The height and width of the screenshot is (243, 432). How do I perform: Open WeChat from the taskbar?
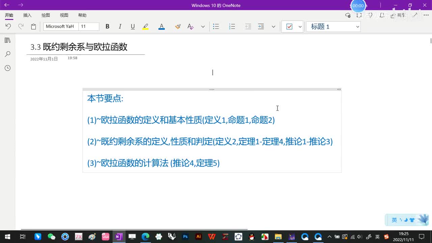click(x=51, y=237)
